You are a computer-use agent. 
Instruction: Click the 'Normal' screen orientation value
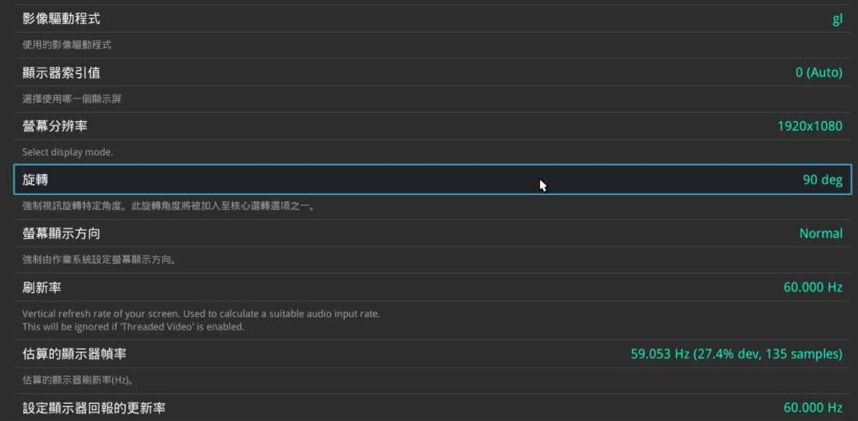821,233
